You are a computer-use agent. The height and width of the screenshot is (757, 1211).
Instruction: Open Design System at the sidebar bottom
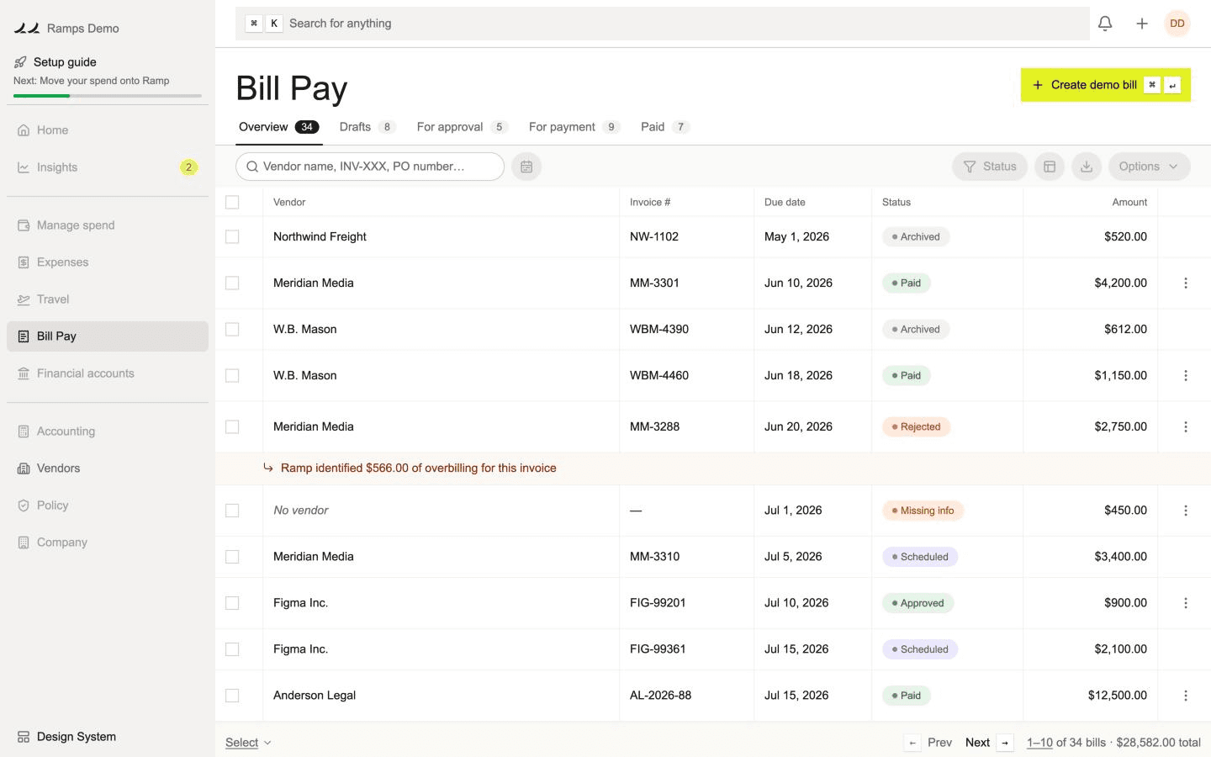108,737
